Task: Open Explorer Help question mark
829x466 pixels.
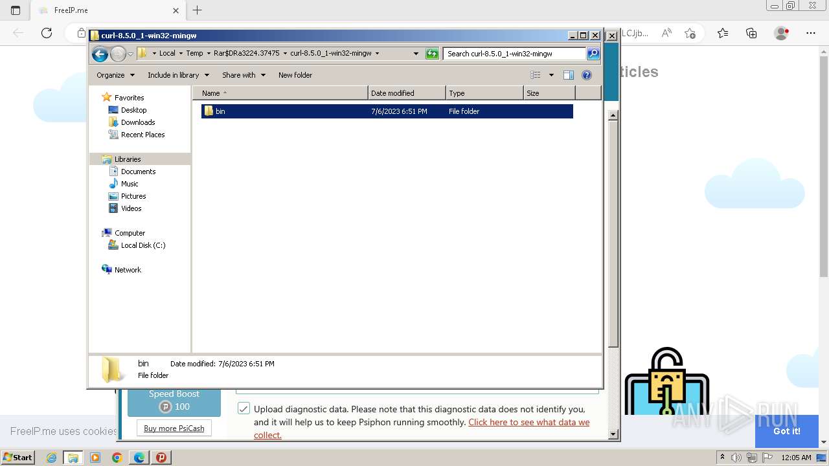Action: click(587, 75)
